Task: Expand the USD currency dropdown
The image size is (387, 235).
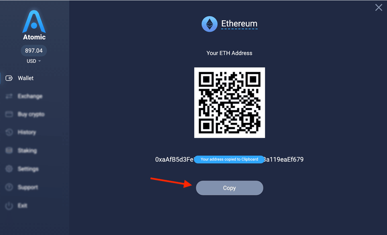Action: coord(34,61)
